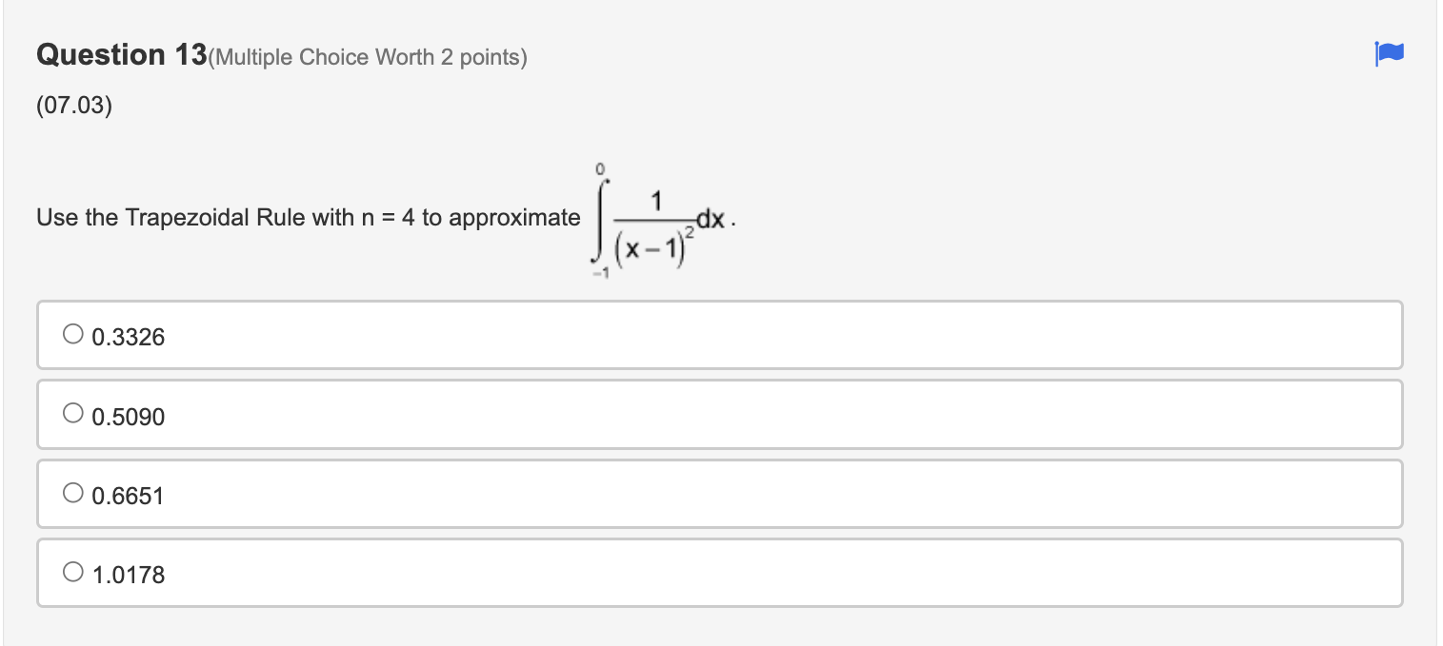Mark 0.6651 as your answer
1443x646 pixels.
[x=72, y=491]
